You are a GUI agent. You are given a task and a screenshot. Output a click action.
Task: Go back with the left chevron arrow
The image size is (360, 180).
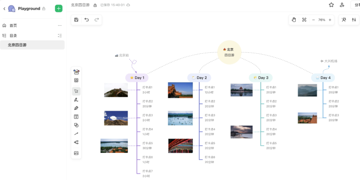[x=4, y=9]
